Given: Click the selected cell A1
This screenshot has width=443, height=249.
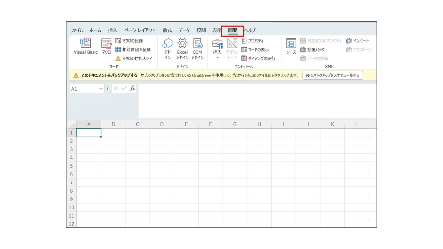Looking at the screenshot, I should 89,133.
